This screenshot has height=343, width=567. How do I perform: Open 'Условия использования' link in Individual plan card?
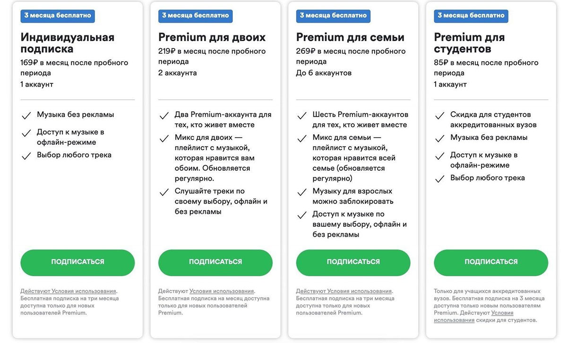point(84,291)
